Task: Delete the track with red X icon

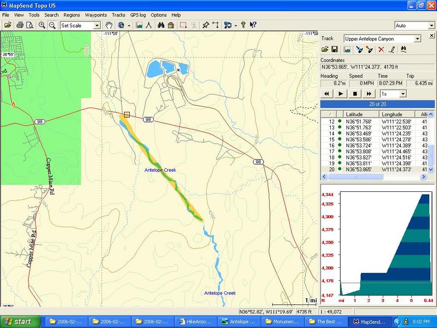Action: point(381,50)
